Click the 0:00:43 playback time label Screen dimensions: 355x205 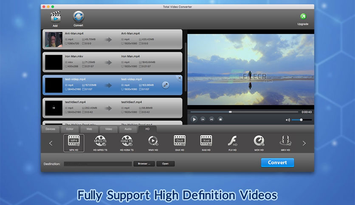tap(307, 112)
